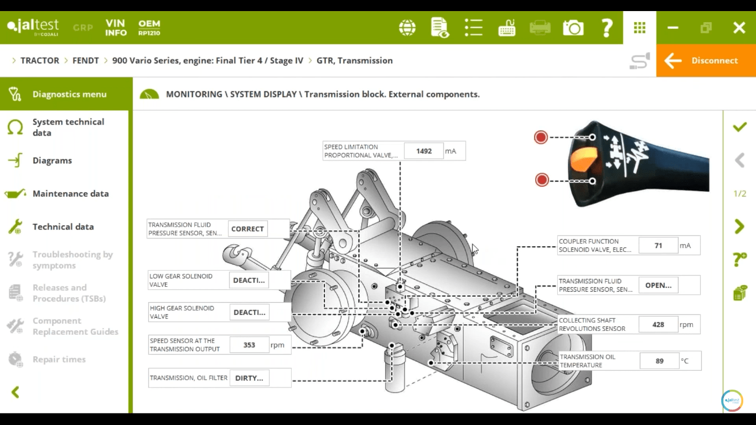Go to previous page using left chevron
Screen dimensions: 756x425
(739, 160)
